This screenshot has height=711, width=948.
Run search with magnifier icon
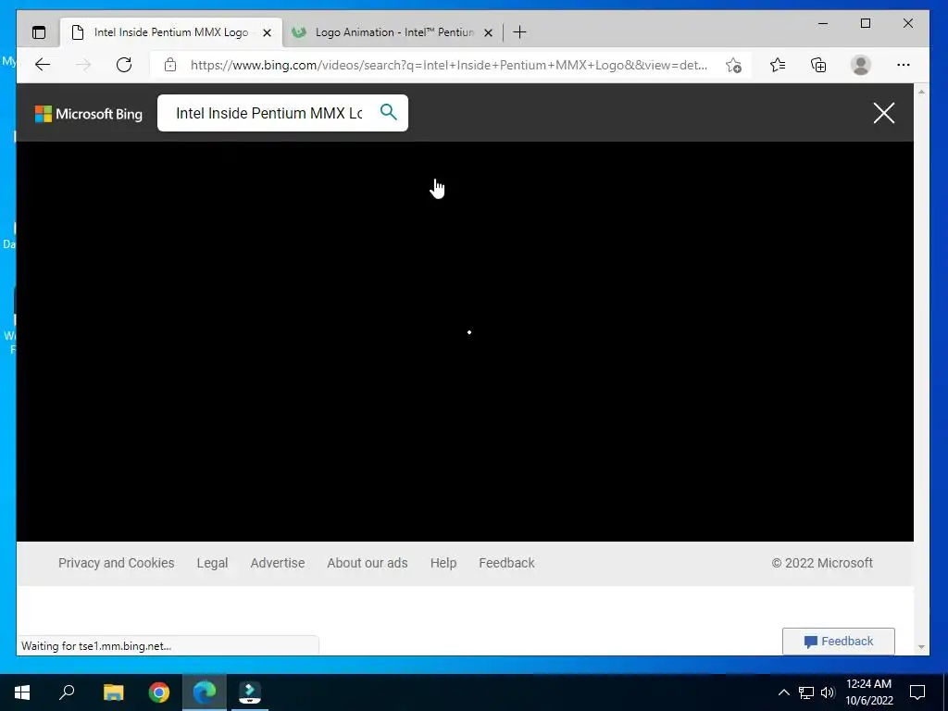[x=389, y=112]
